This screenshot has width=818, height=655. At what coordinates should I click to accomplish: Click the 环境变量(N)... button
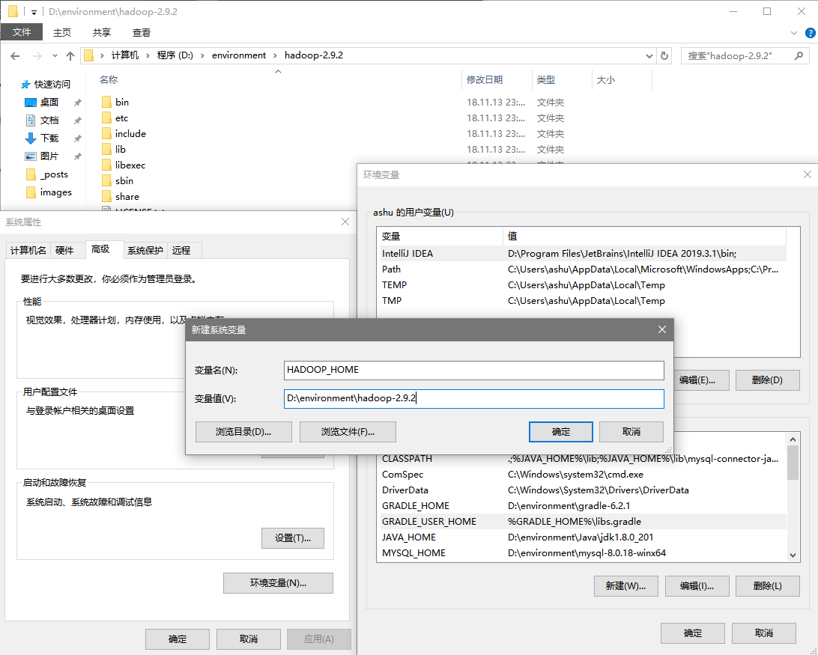[278, 583]
